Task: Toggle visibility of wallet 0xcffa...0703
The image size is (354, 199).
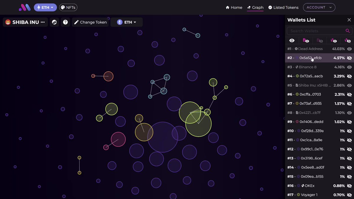Action: [x=350, y=95]
